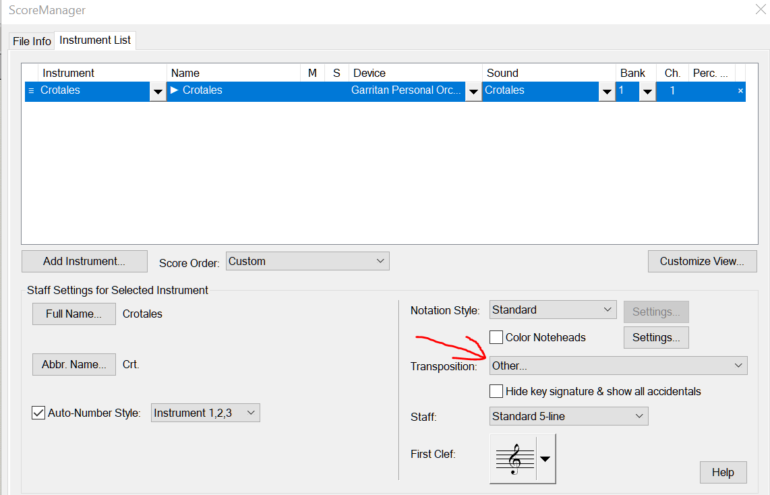The height and width of the screenshot is (495, 770).
Task: Close the ScoreManager window
Action: pyautogui.click(x=759, y=10)
